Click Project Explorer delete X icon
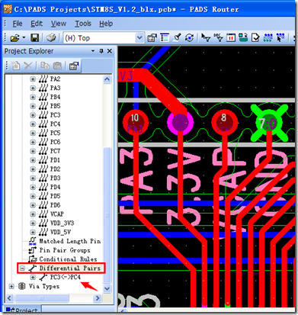The image size is (298, 315). pyautogui.click(x=28, y=66)
